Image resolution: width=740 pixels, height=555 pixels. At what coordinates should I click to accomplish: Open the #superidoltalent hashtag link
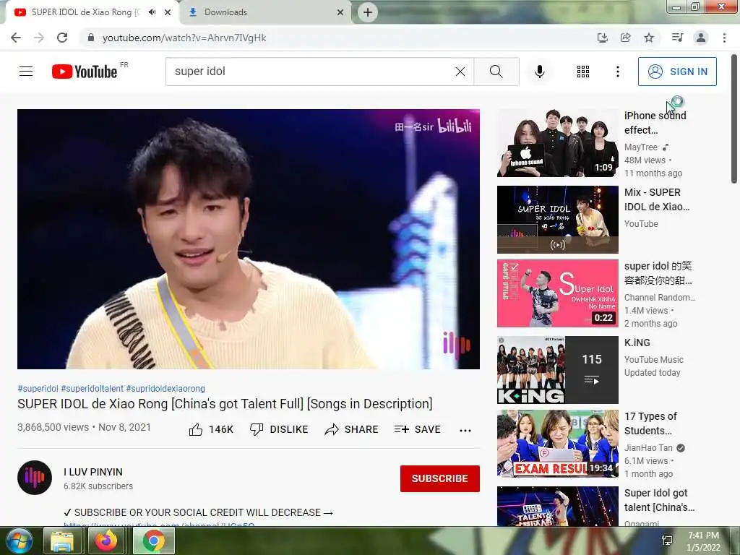tap(92, 388)
